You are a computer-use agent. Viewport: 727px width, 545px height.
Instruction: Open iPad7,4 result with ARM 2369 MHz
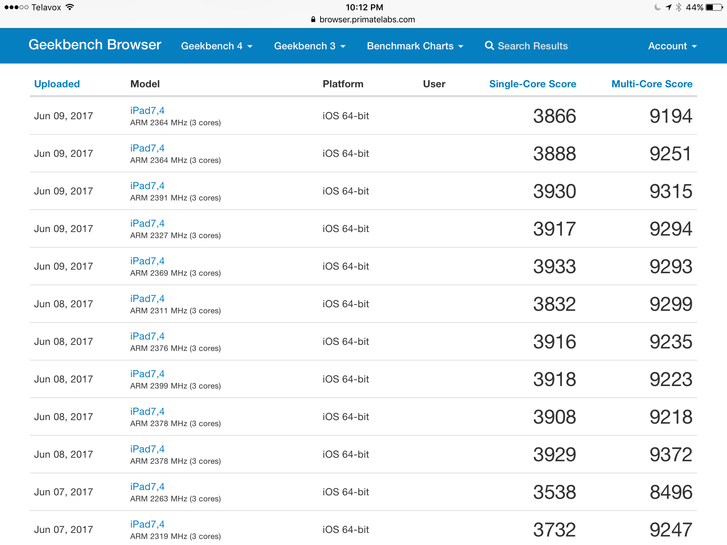(147, 261)
